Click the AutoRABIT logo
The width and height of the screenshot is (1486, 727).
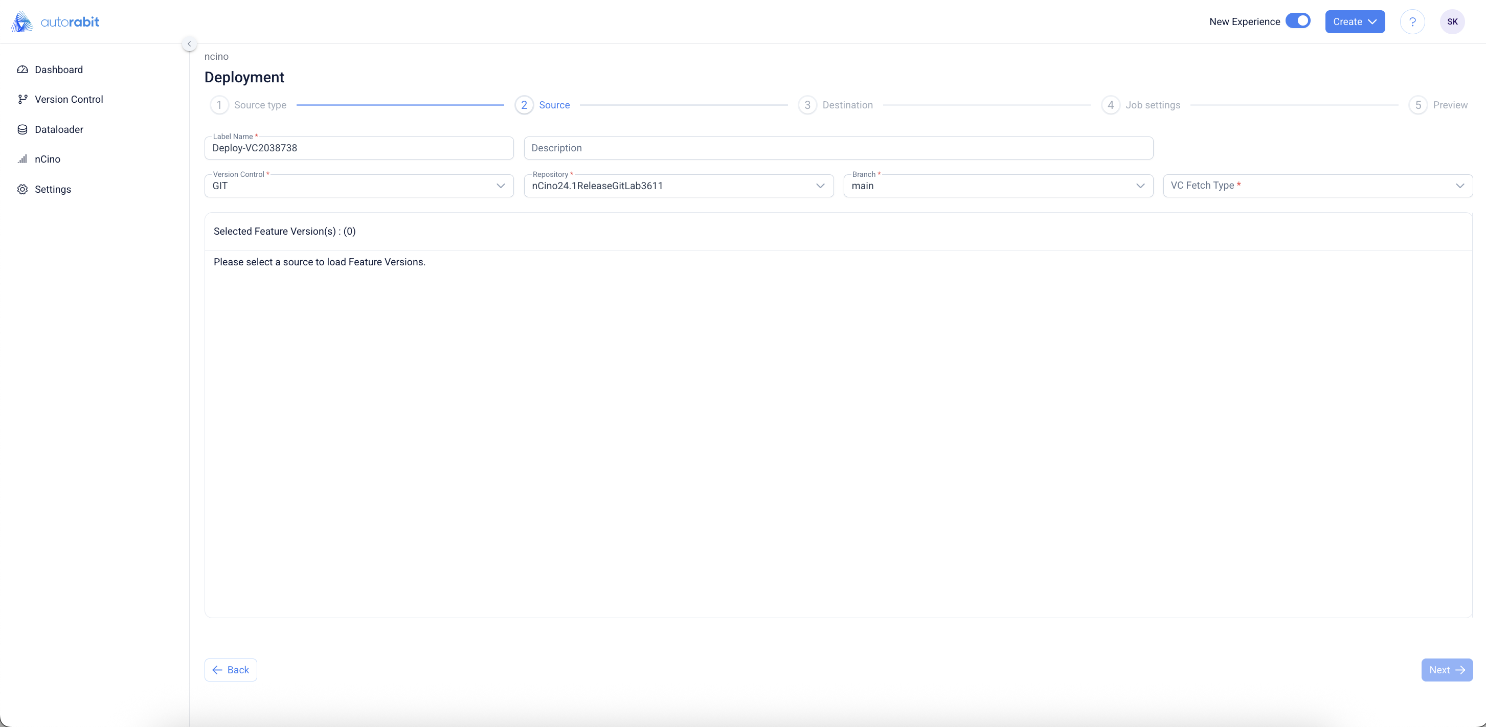(55, 22)
